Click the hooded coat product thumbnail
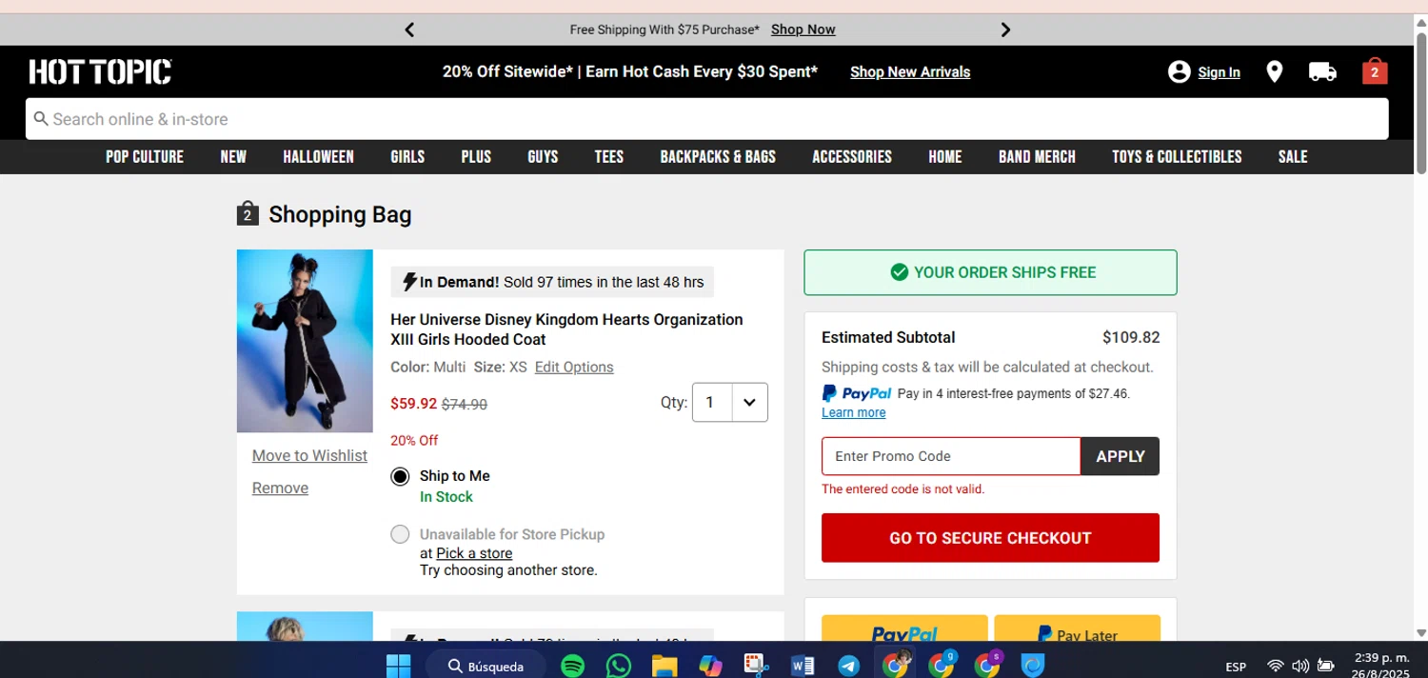Viewport: 1428px width, 678px height. (305, 341)
